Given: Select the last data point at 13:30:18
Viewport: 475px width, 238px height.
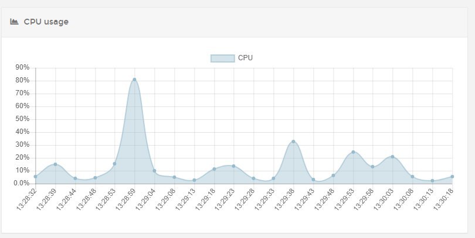Looking at the screenshot, I should click(x=452, y=177).
